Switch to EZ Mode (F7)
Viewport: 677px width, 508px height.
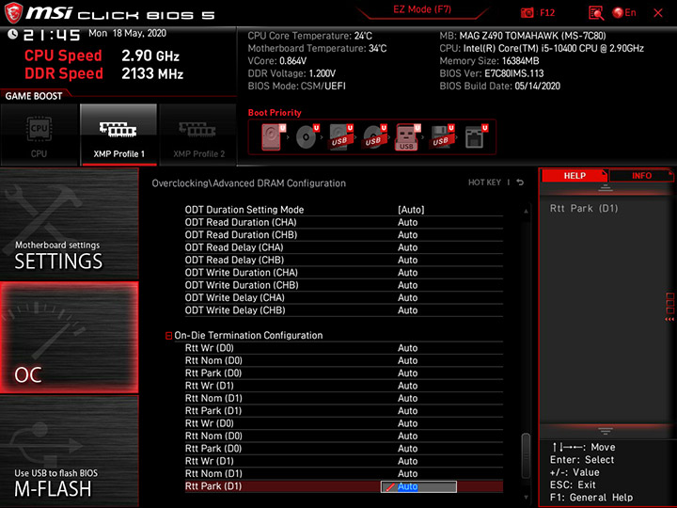422,10
